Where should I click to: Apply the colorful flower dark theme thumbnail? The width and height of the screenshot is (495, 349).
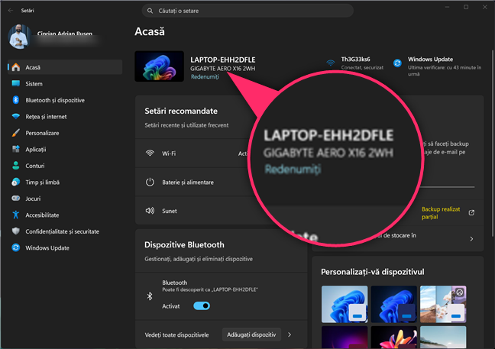[393, 338]
